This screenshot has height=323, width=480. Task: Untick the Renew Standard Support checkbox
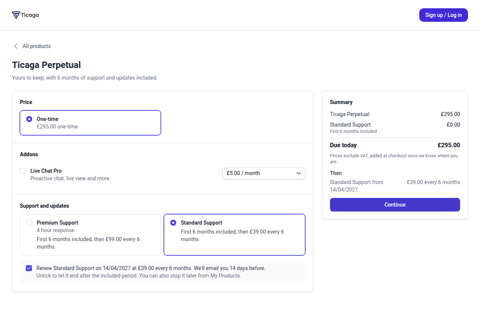point(29,268)
